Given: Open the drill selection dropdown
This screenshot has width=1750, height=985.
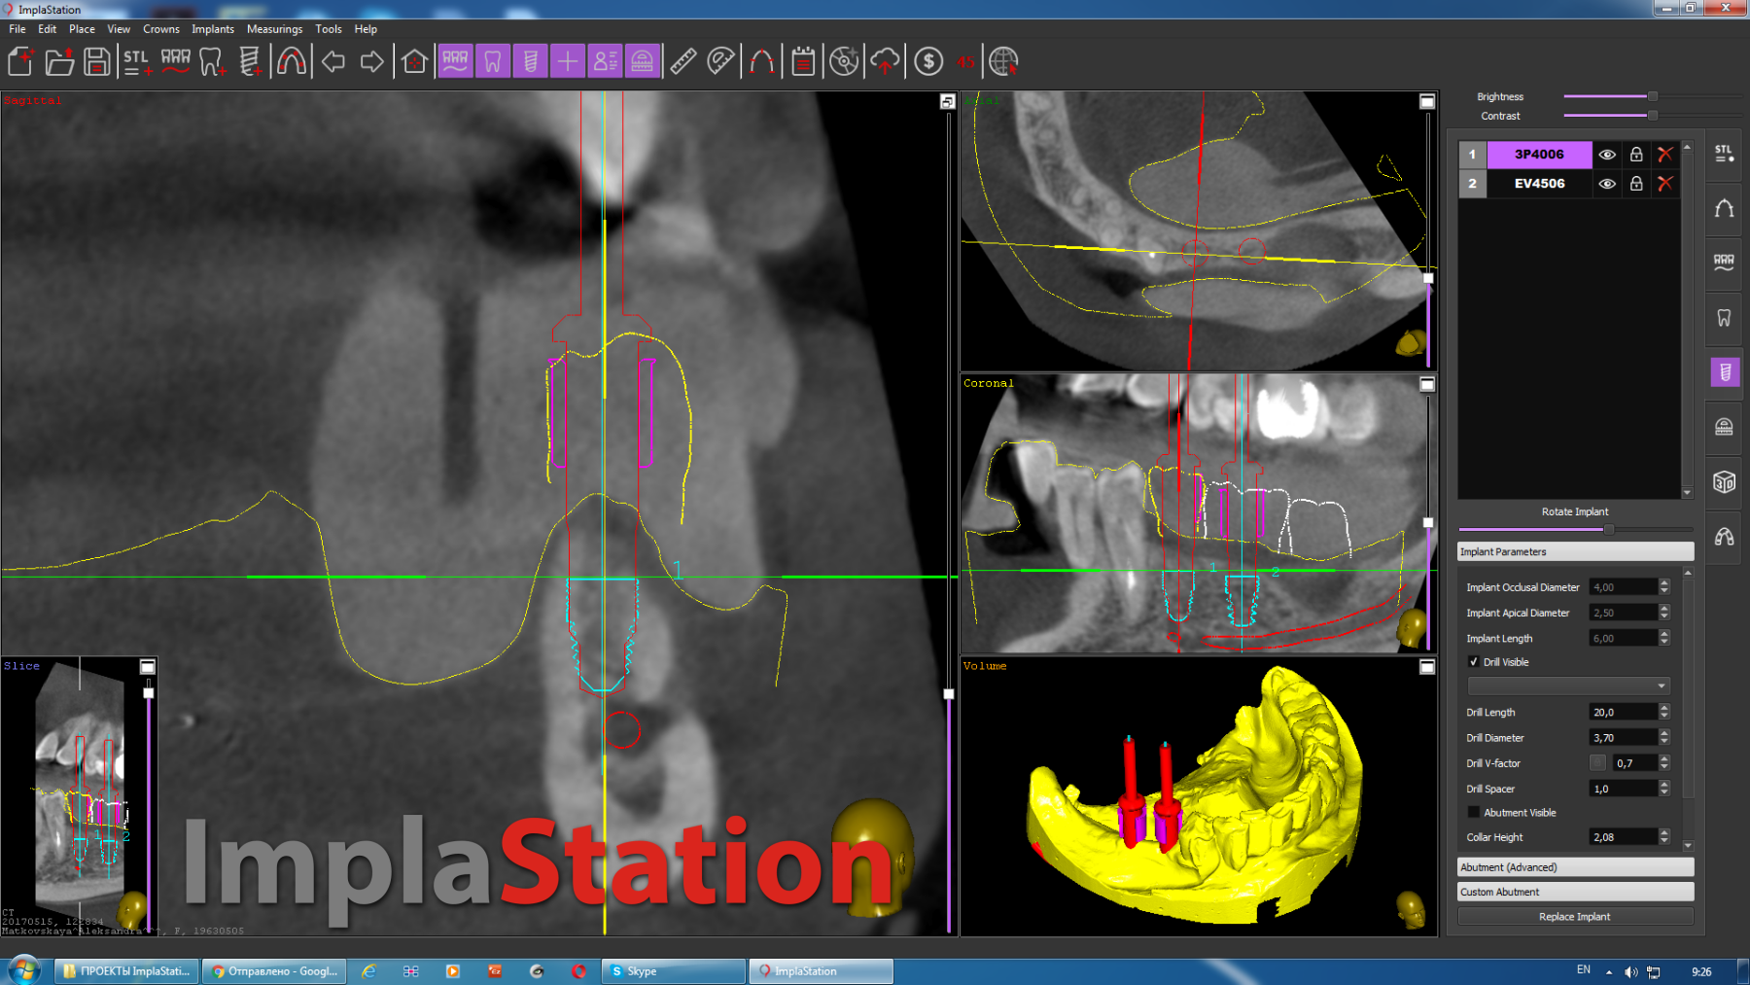Looking at the screenshot, I should (x=1568, y=686).
